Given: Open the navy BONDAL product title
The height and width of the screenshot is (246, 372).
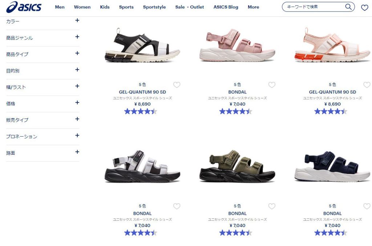Looking at the screenshot, I should pos(332,213).
